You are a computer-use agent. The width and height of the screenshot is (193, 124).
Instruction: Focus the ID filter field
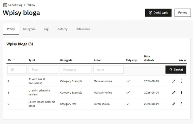(x=17, y=70)
